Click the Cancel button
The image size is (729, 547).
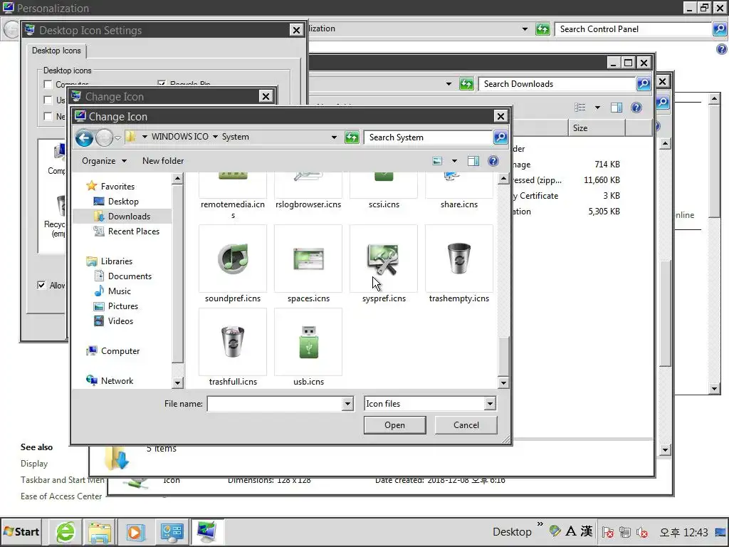point(466,425)
